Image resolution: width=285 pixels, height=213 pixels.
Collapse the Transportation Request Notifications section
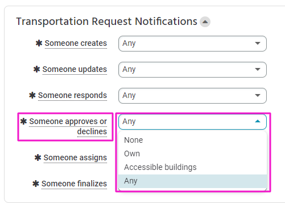205,22
